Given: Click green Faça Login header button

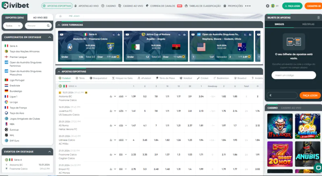Looking at the screenshot, I should pyautogui.click(x=292, y=6).
